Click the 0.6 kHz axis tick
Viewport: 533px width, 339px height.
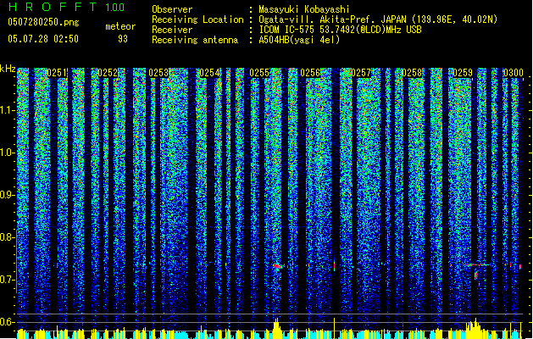pos(8,322)
